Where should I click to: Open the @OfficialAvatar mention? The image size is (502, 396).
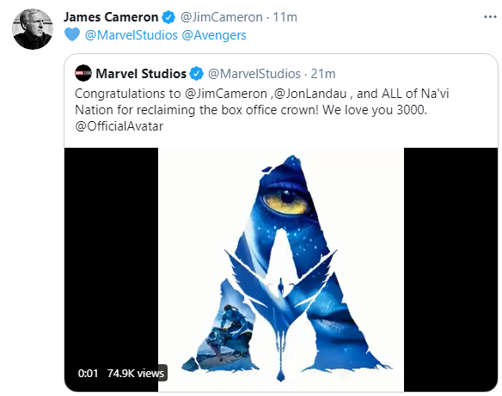click(x=119, y=126)
